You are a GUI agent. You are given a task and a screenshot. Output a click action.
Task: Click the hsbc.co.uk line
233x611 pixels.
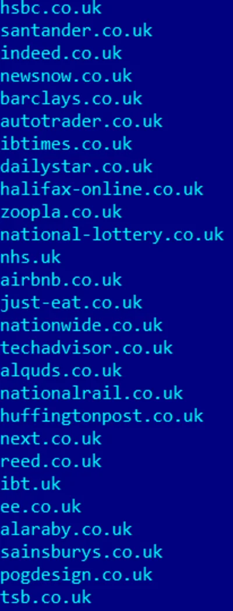pyautogui.click(x=51, y=8)
